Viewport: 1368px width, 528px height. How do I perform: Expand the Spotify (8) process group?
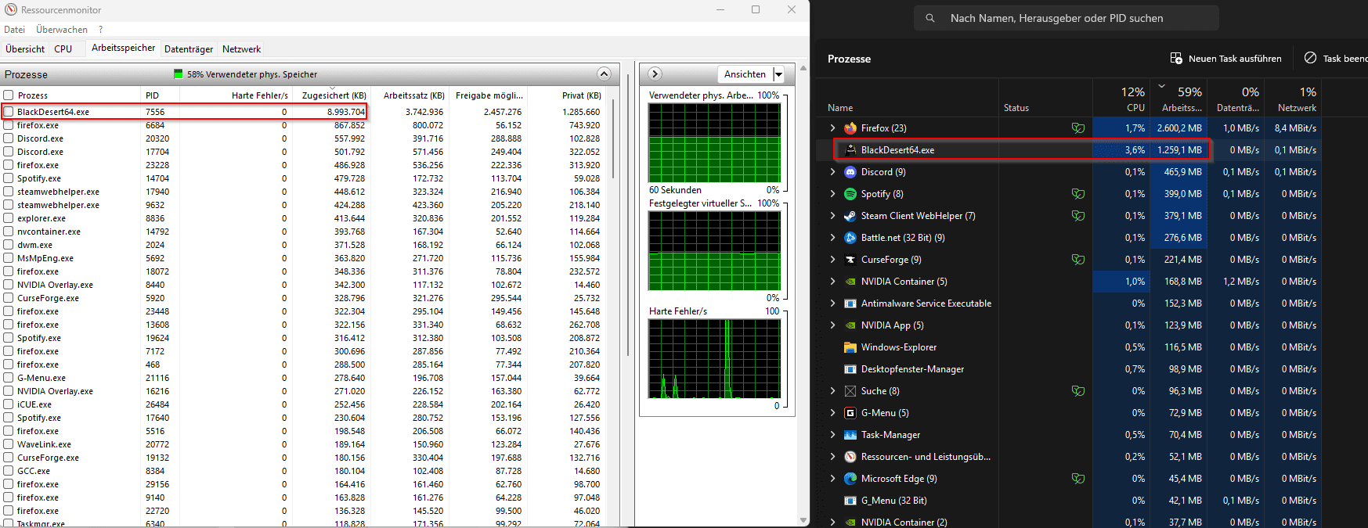tap(832, 194)
